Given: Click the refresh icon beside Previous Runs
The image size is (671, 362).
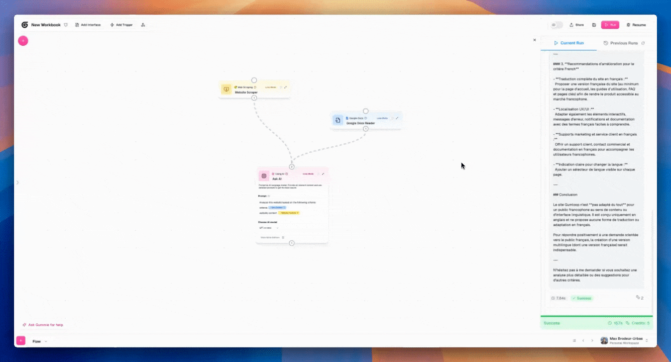Looking at the screenshot, I should [643, 43].
